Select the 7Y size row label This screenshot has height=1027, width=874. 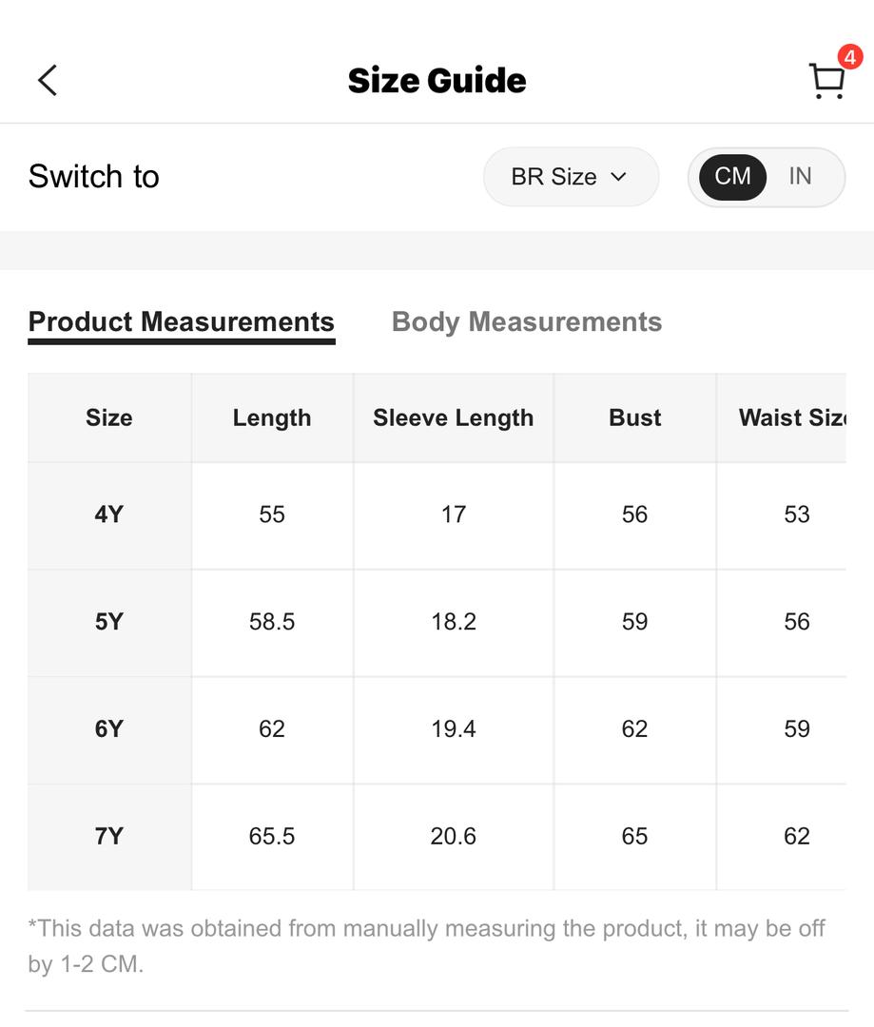pos(109,837)
